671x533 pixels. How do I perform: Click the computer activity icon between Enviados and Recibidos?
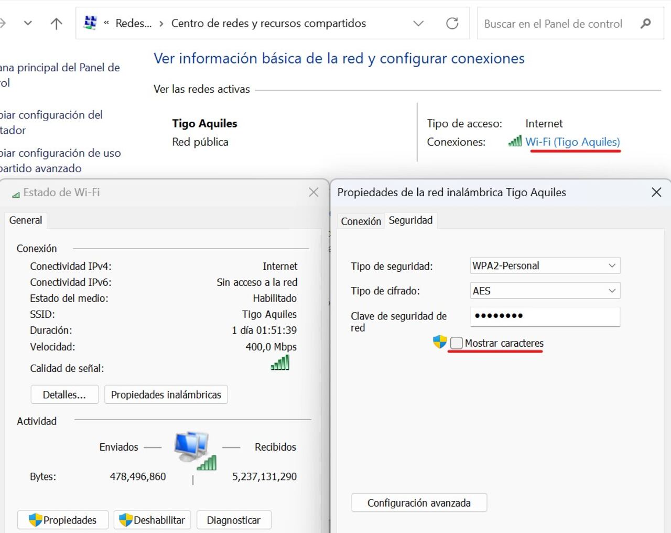coord(193,447)
